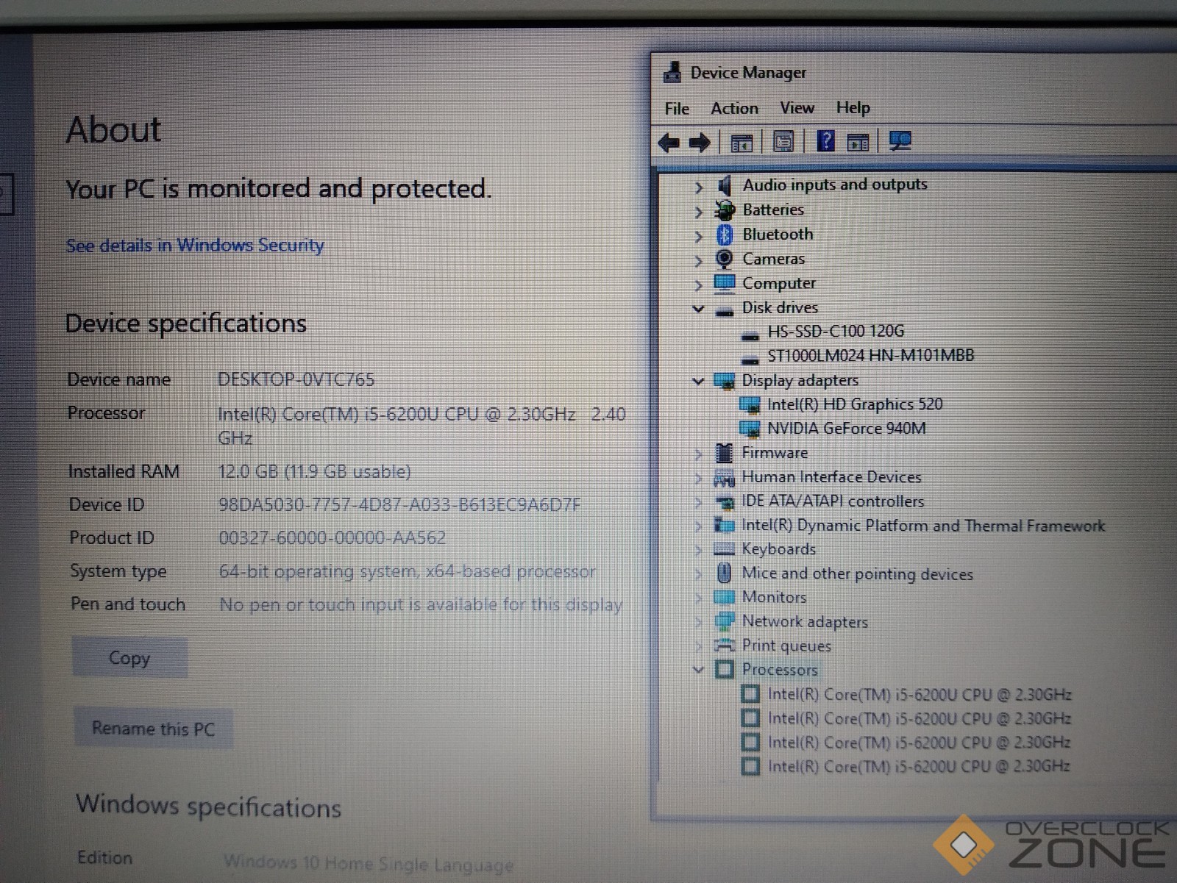Open the File menu in Device Manager
Viewport: 1177px width, 883px height.
pyautogui.click(x=677, y=109)
